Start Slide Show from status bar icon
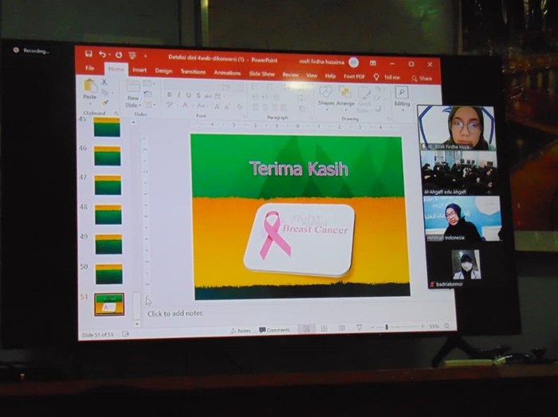 [359, 328]
